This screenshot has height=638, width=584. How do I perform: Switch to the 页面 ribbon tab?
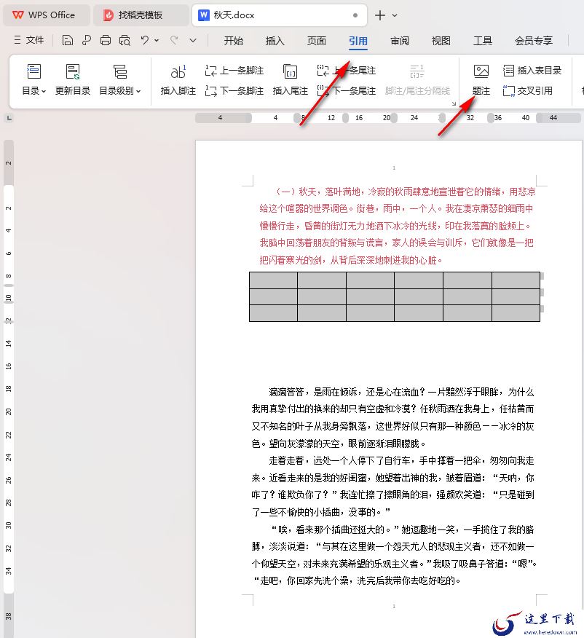point(317,41)
